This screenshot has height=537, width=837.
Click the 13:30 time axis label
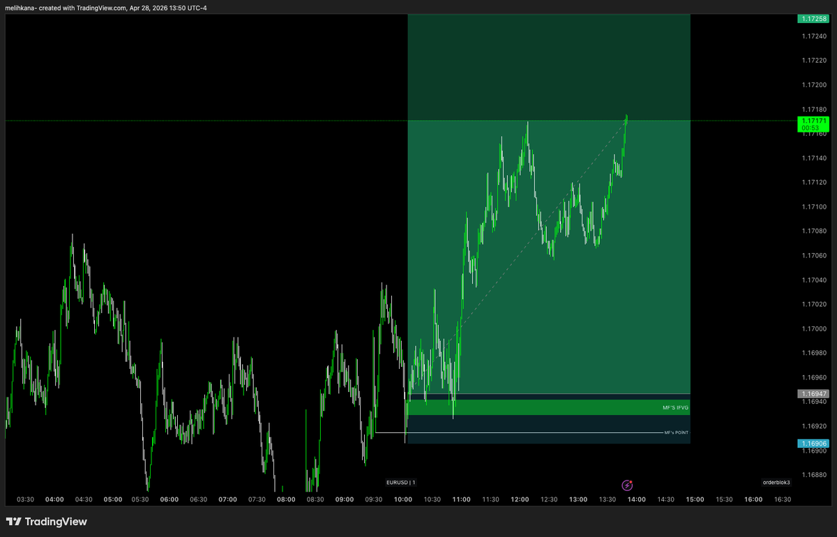click(608, 499)
